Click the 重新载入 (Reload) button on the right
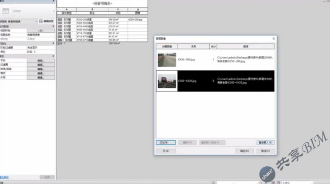 tap(266, 142)
